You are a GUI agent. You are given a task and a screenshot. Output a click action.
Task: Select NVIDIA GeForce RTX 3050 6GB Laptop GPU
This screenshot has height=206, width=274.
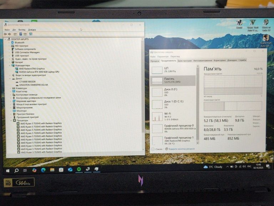coord(39,72)
